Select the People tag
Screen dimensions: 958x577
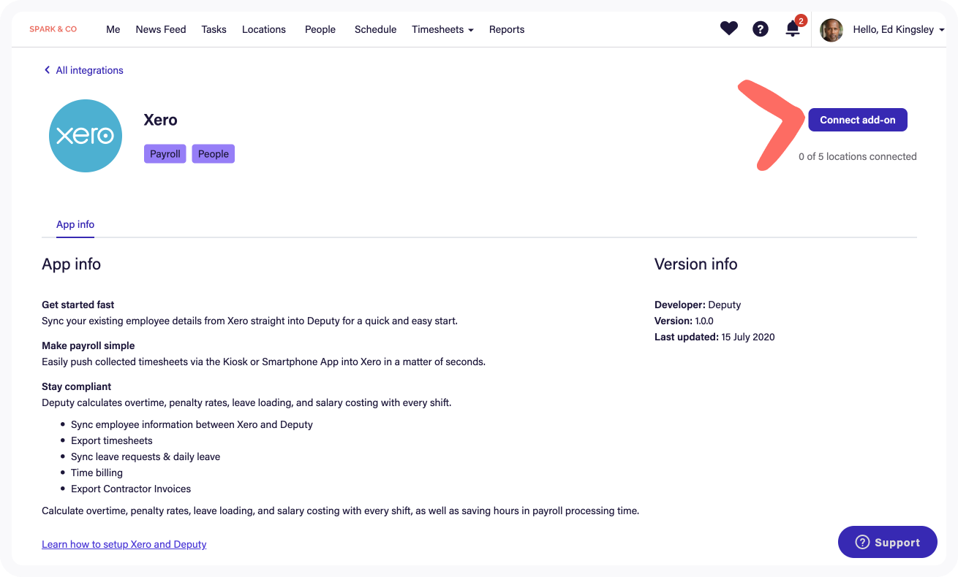[213, 153]
